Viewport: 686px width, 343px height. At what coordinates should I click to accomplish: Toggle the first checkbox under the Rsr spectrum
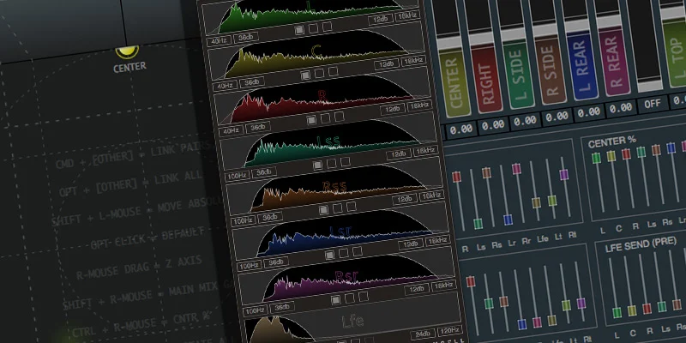[x=335, y=299]
